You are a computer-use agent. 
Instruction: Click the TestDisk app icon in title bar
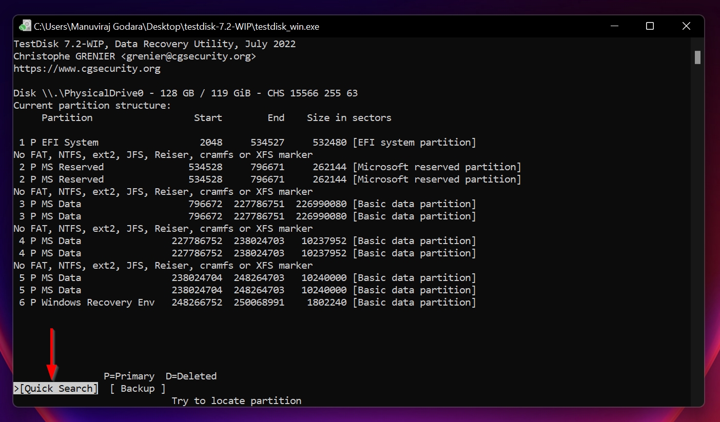pos(25,26)
